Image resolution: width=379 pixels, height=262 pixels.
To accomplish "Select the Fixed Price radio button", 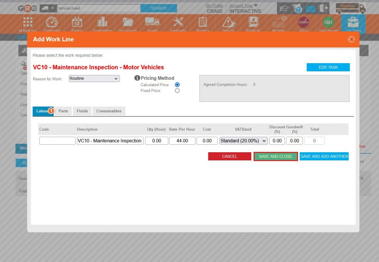I will pyautogui.click(x=177, y=91).
